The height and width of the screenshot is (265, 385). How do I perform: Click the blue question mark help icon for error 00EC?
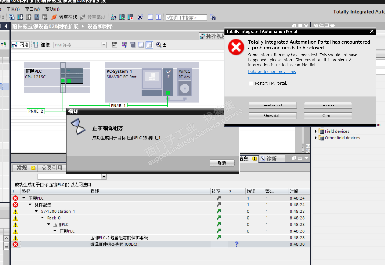[236, 244]
